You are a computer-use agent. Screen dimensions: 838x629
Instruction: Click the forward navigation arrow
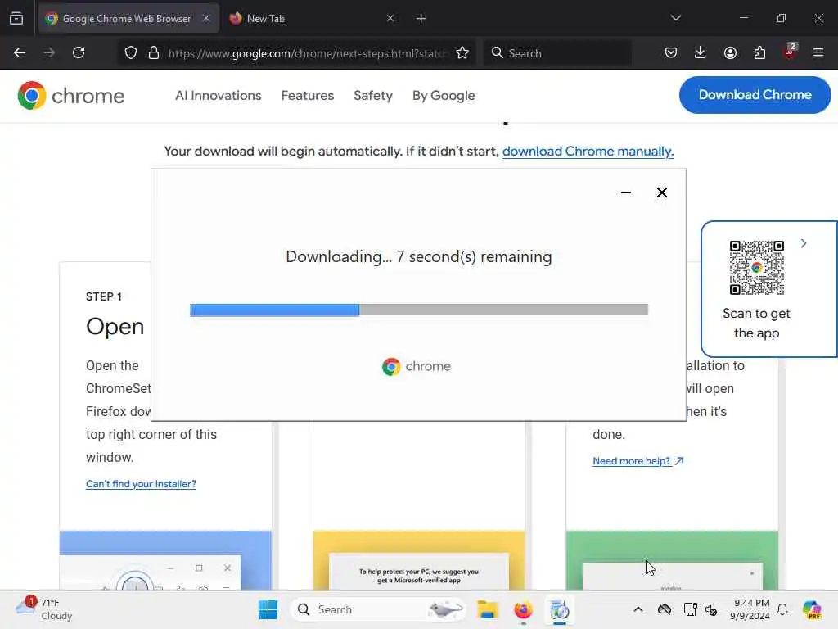click(x=49, y=52)
